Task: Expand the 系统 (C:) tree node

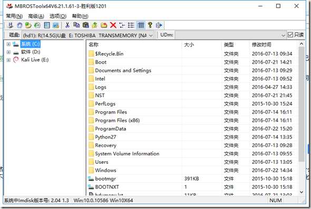Action: point(8,44)
